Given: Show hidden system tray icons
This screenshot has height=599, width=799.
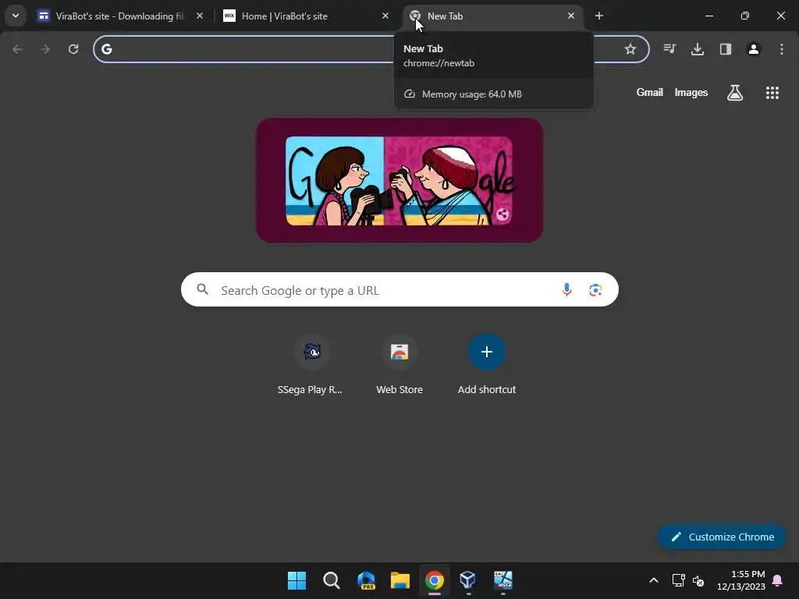Looking at the screenshot, I should [x=654, y=580].
